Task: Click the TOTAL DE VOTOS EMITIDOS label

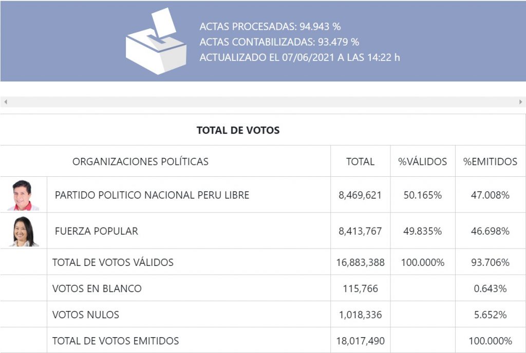Action: (116, 341)
